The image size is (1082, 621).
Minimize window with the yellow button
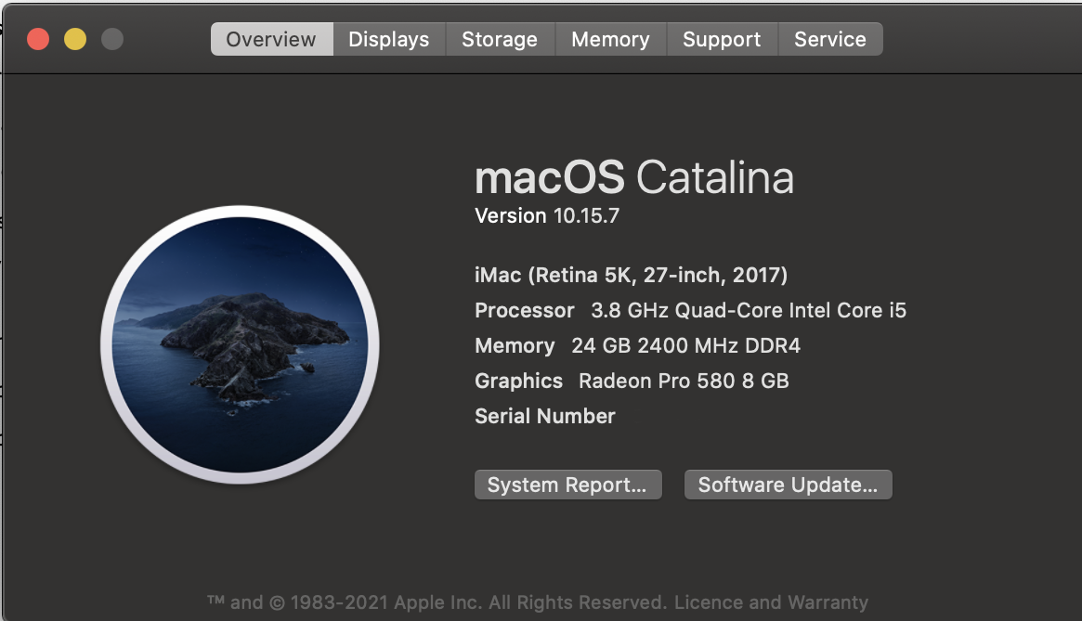click(75, 39)
